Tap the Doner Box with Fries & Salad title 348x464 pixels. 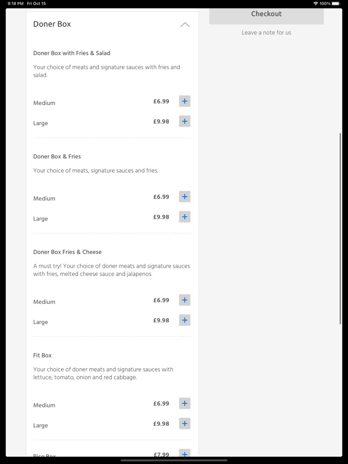coord(72,53)
